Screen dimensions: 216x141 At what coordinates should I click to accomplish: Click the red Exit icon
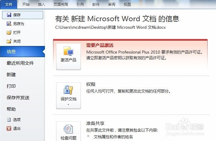click(9, 128)
